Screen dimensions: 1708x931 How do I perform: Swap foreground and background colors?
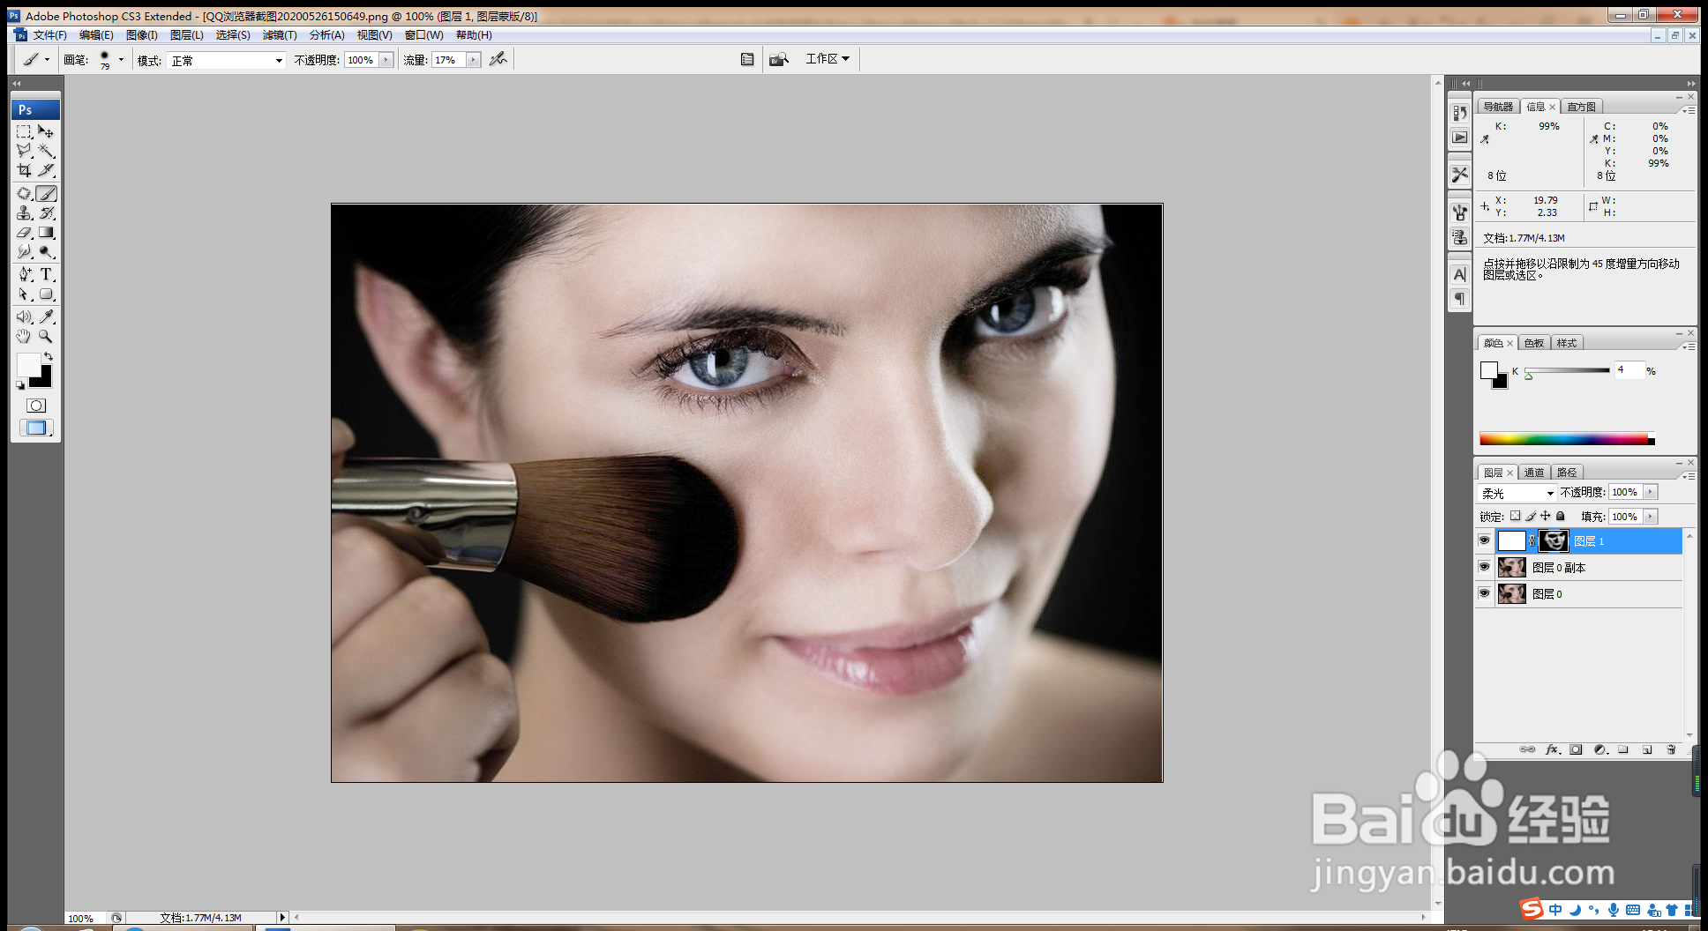tap(49, 356)
